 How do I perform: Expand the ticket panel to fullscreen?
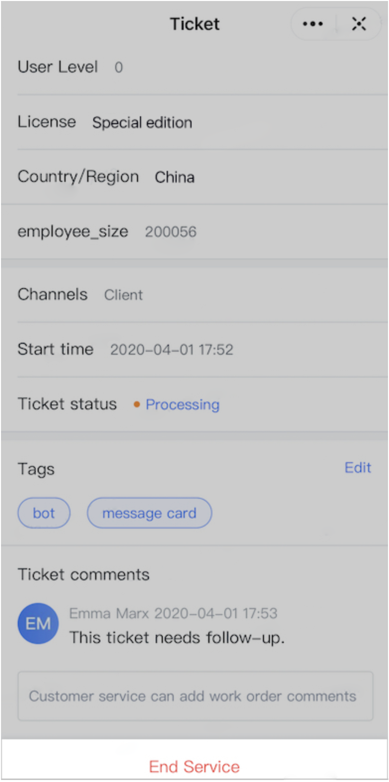[x=359, y=23]
